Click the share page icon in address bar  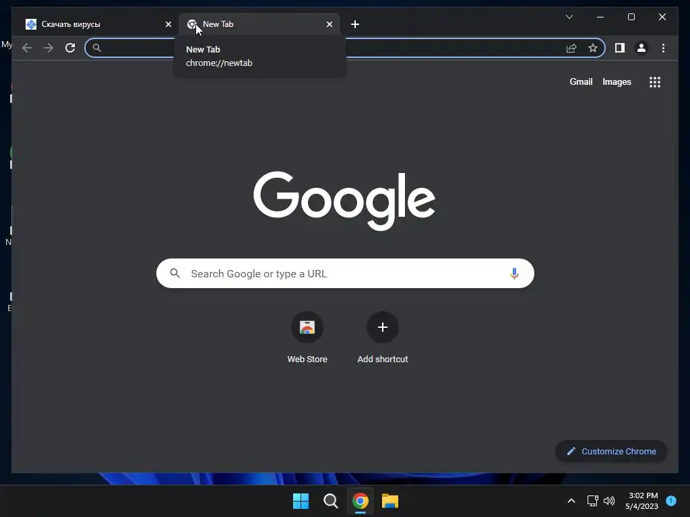571,48
